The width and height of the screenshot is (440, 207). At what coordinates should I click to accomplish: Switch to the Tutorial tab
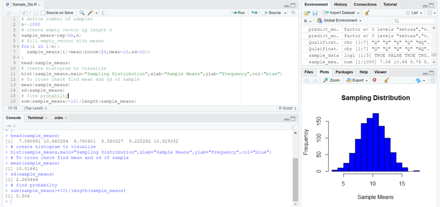pyautogui.click(x=390, y=4)
